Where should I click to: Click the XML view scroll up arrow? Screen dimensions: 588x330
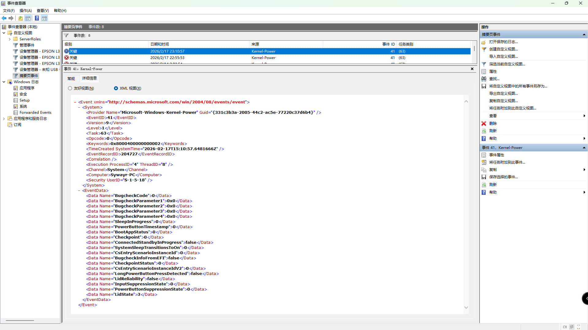point(466,102)
